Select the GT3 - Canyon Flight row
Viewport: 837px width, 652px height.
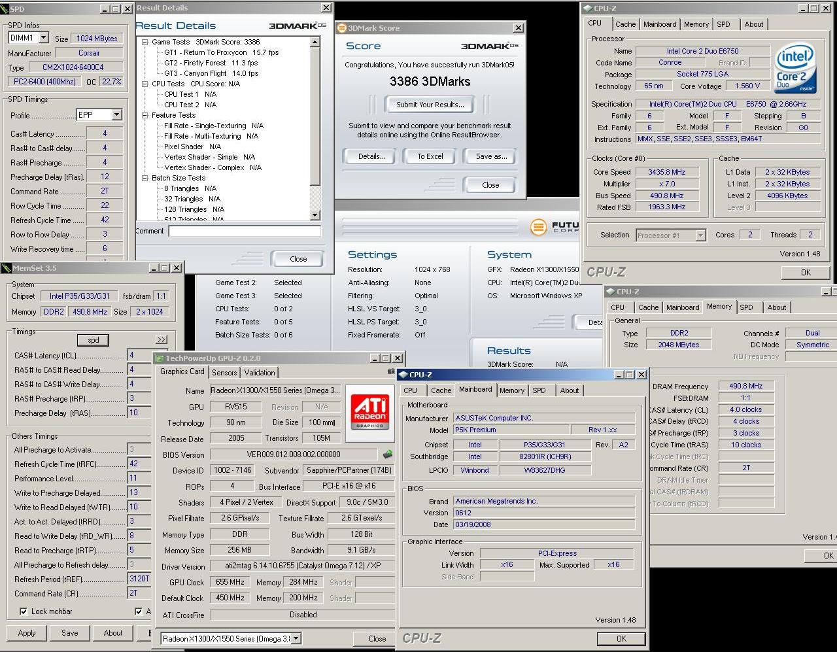tap(211, 73)
